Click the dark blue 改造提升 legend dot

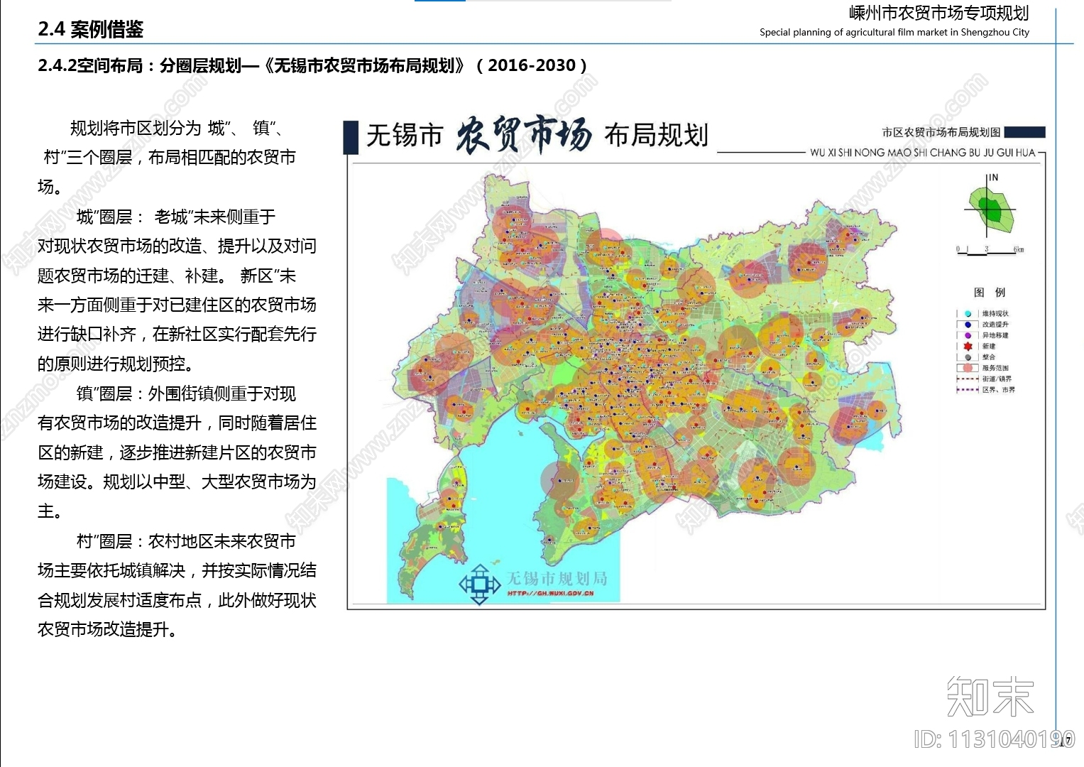[968, 325]
